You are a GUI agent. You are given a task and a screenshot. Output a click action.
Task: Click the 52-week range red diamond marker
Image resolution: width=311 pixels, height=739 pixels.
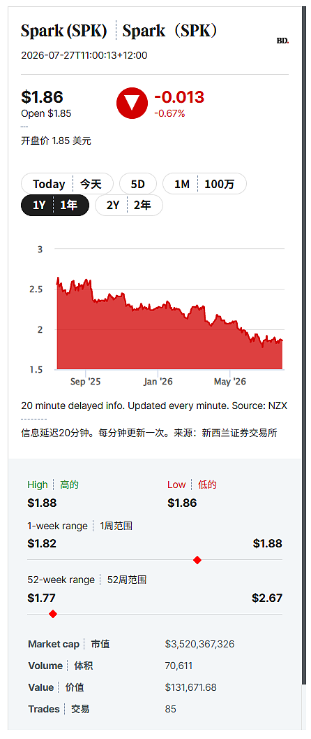tap(53, 614)
